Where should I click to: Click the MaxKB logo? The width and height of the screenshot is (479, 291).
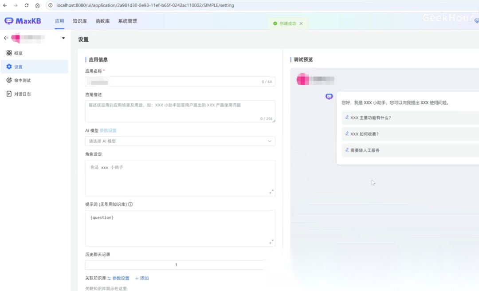(x=23, y=21)
